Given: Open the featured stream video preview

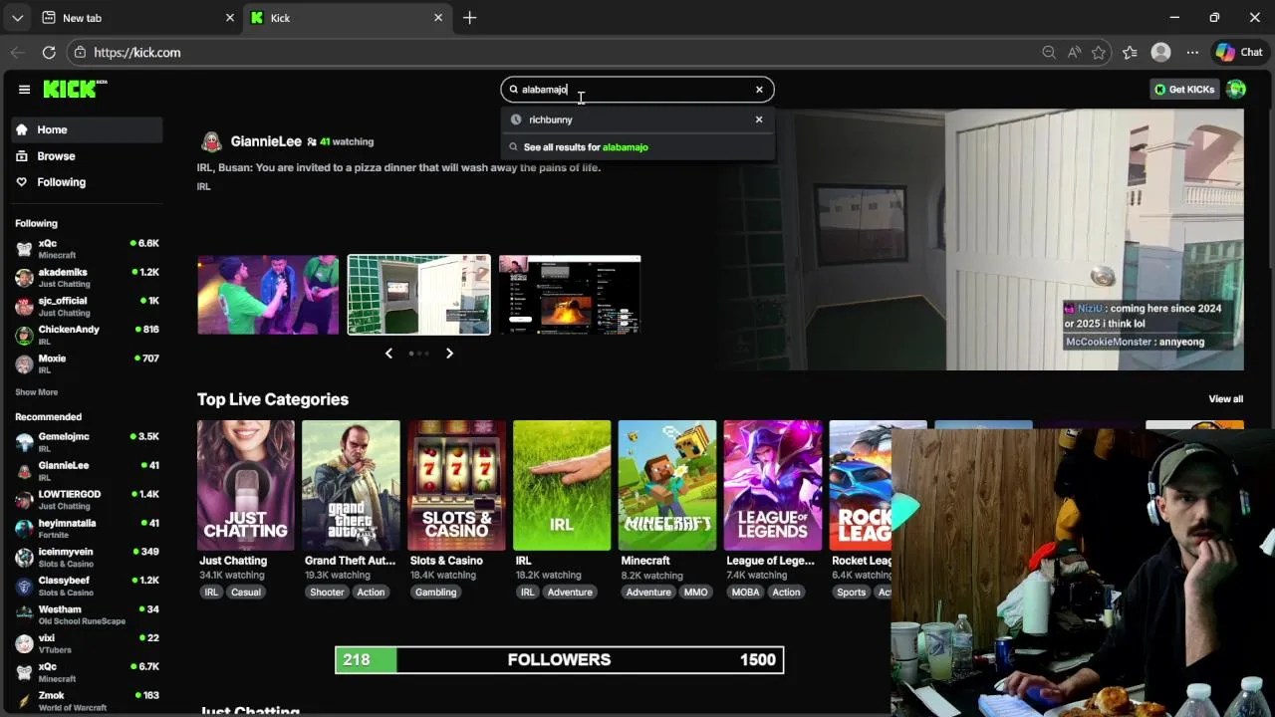Looking at the screenshot, I should 980,239.
